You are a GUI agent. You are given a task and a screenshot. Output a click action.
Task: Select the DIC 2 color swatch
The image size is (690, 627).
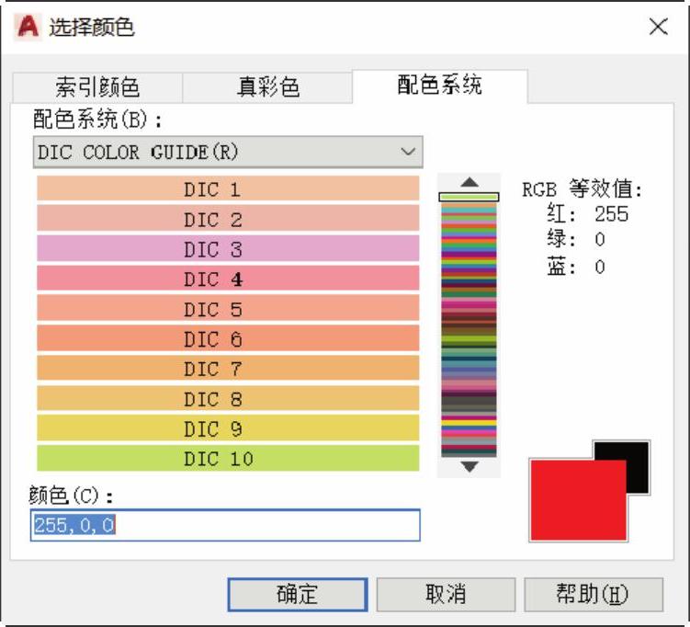(x=228, y=219)
